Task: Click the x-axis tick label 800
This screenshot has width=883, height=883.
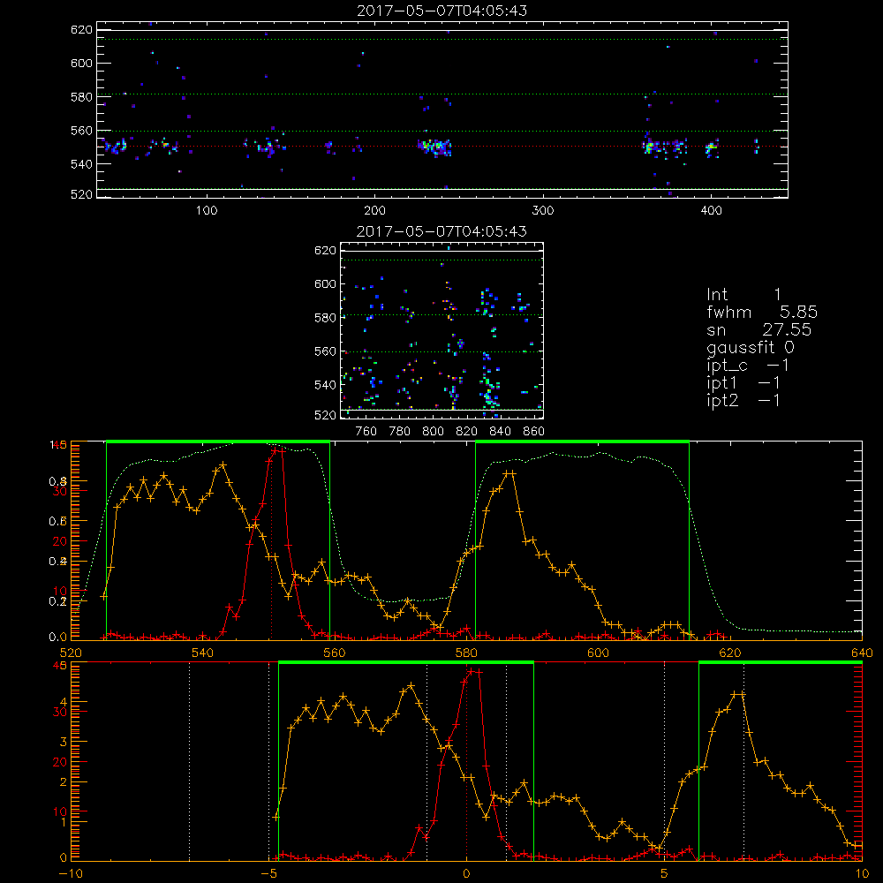Action: tap(433, 432)
